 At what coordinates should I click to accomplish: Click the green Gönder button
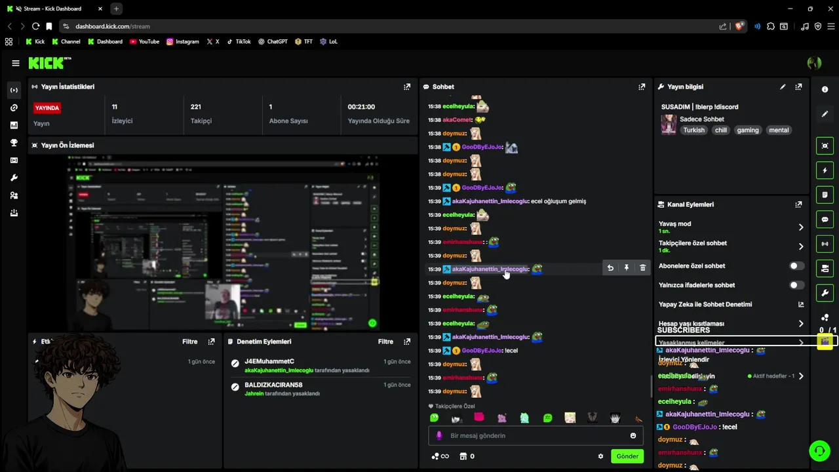point(627,456)
